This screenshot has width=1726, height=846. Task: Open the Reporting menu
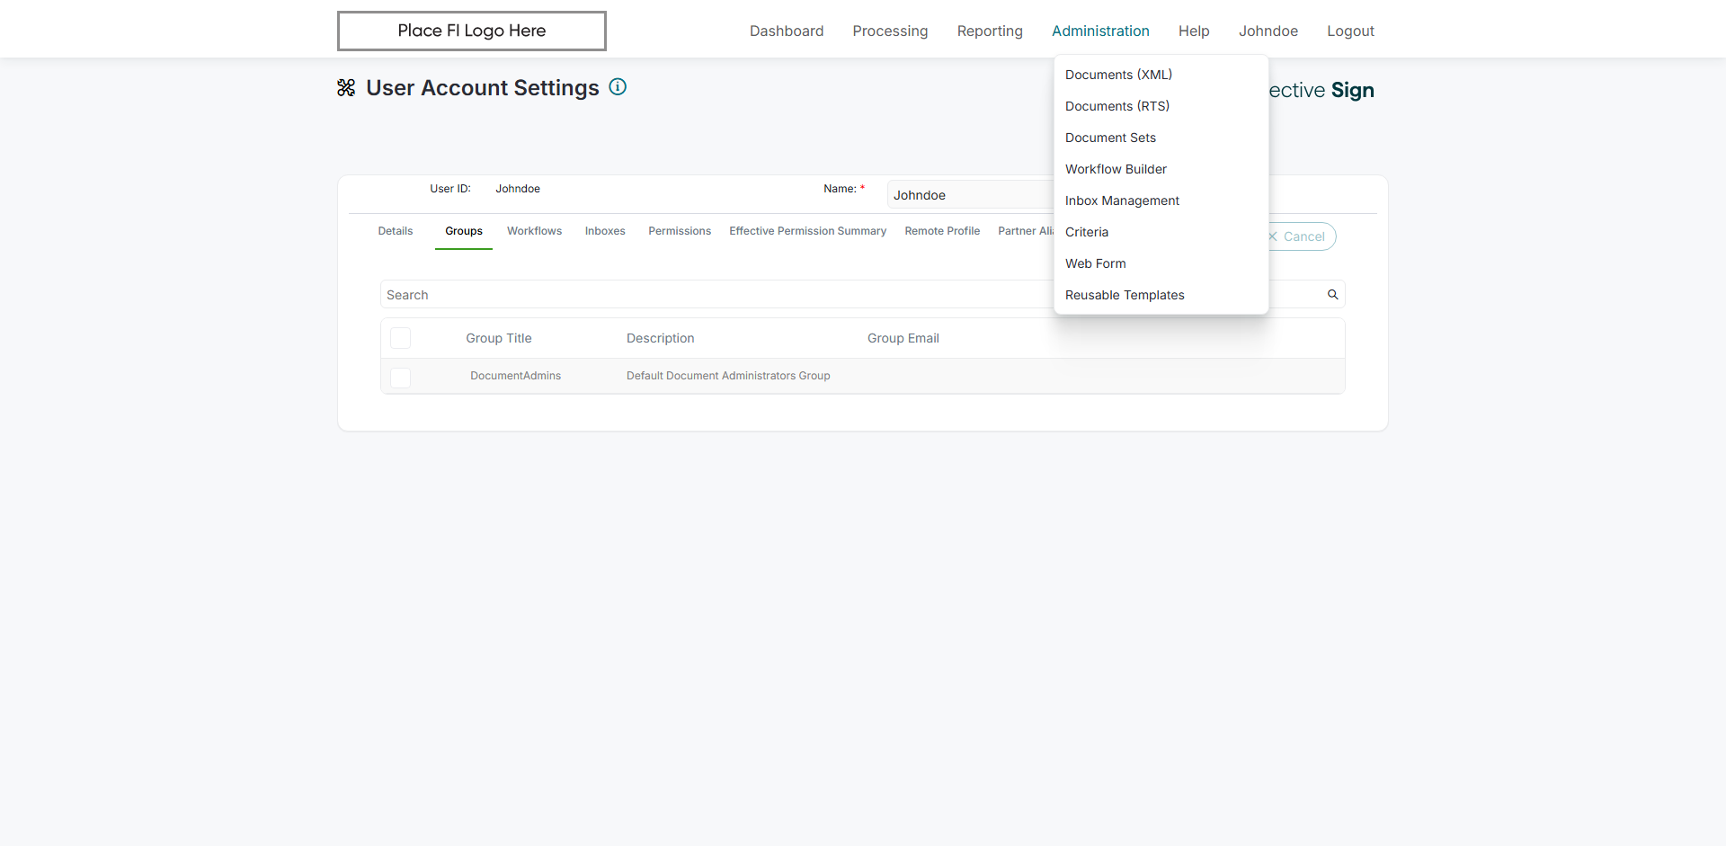pyautogui.click(x=990, y=31)
